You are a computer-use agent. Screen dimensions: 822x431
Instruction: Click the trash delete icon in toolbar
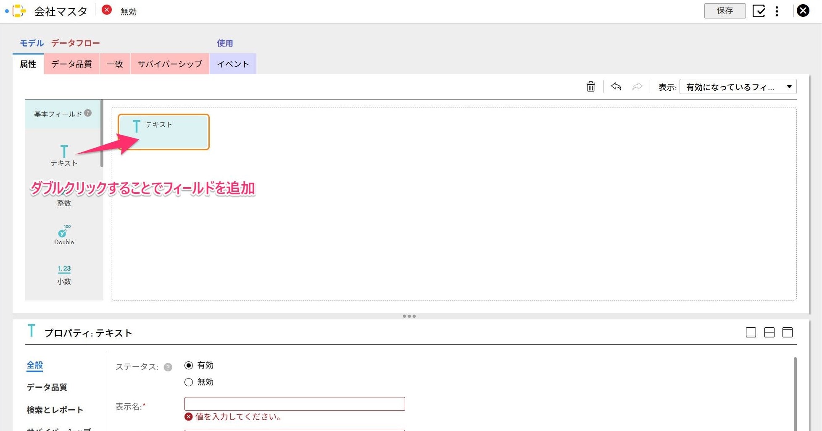(591, 86)
